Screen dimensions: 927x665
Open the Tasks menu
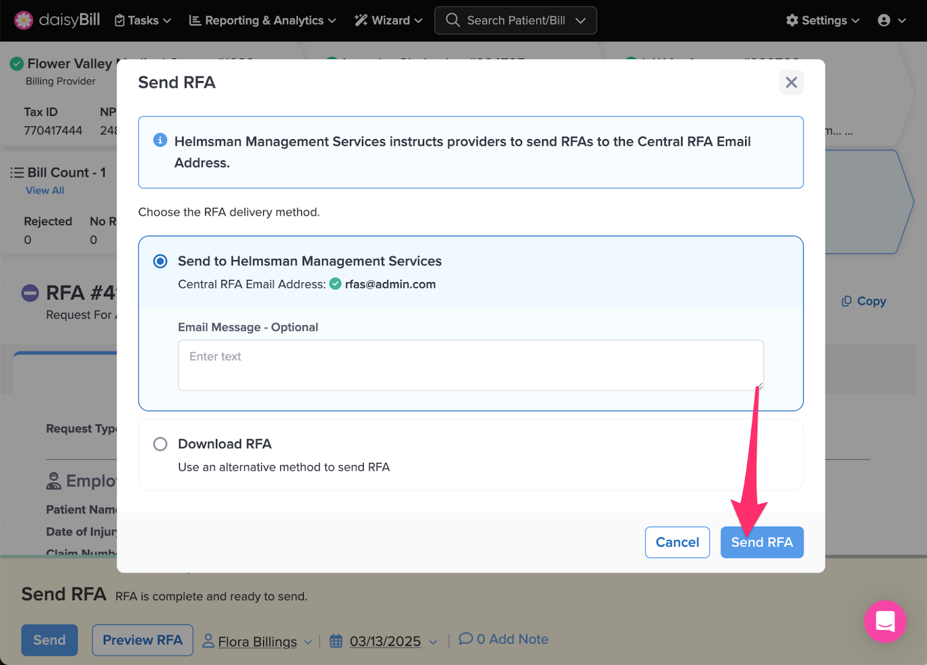[x=143, y=20]
